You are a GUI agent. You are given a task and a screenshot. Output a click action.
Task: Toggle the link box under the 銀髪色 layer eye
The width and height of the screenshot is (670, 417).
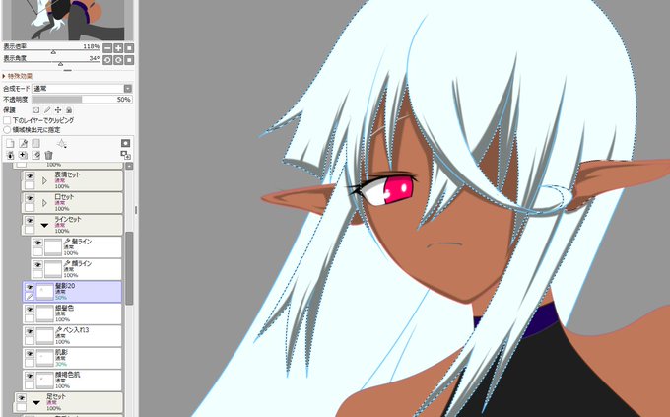(30, 318)
